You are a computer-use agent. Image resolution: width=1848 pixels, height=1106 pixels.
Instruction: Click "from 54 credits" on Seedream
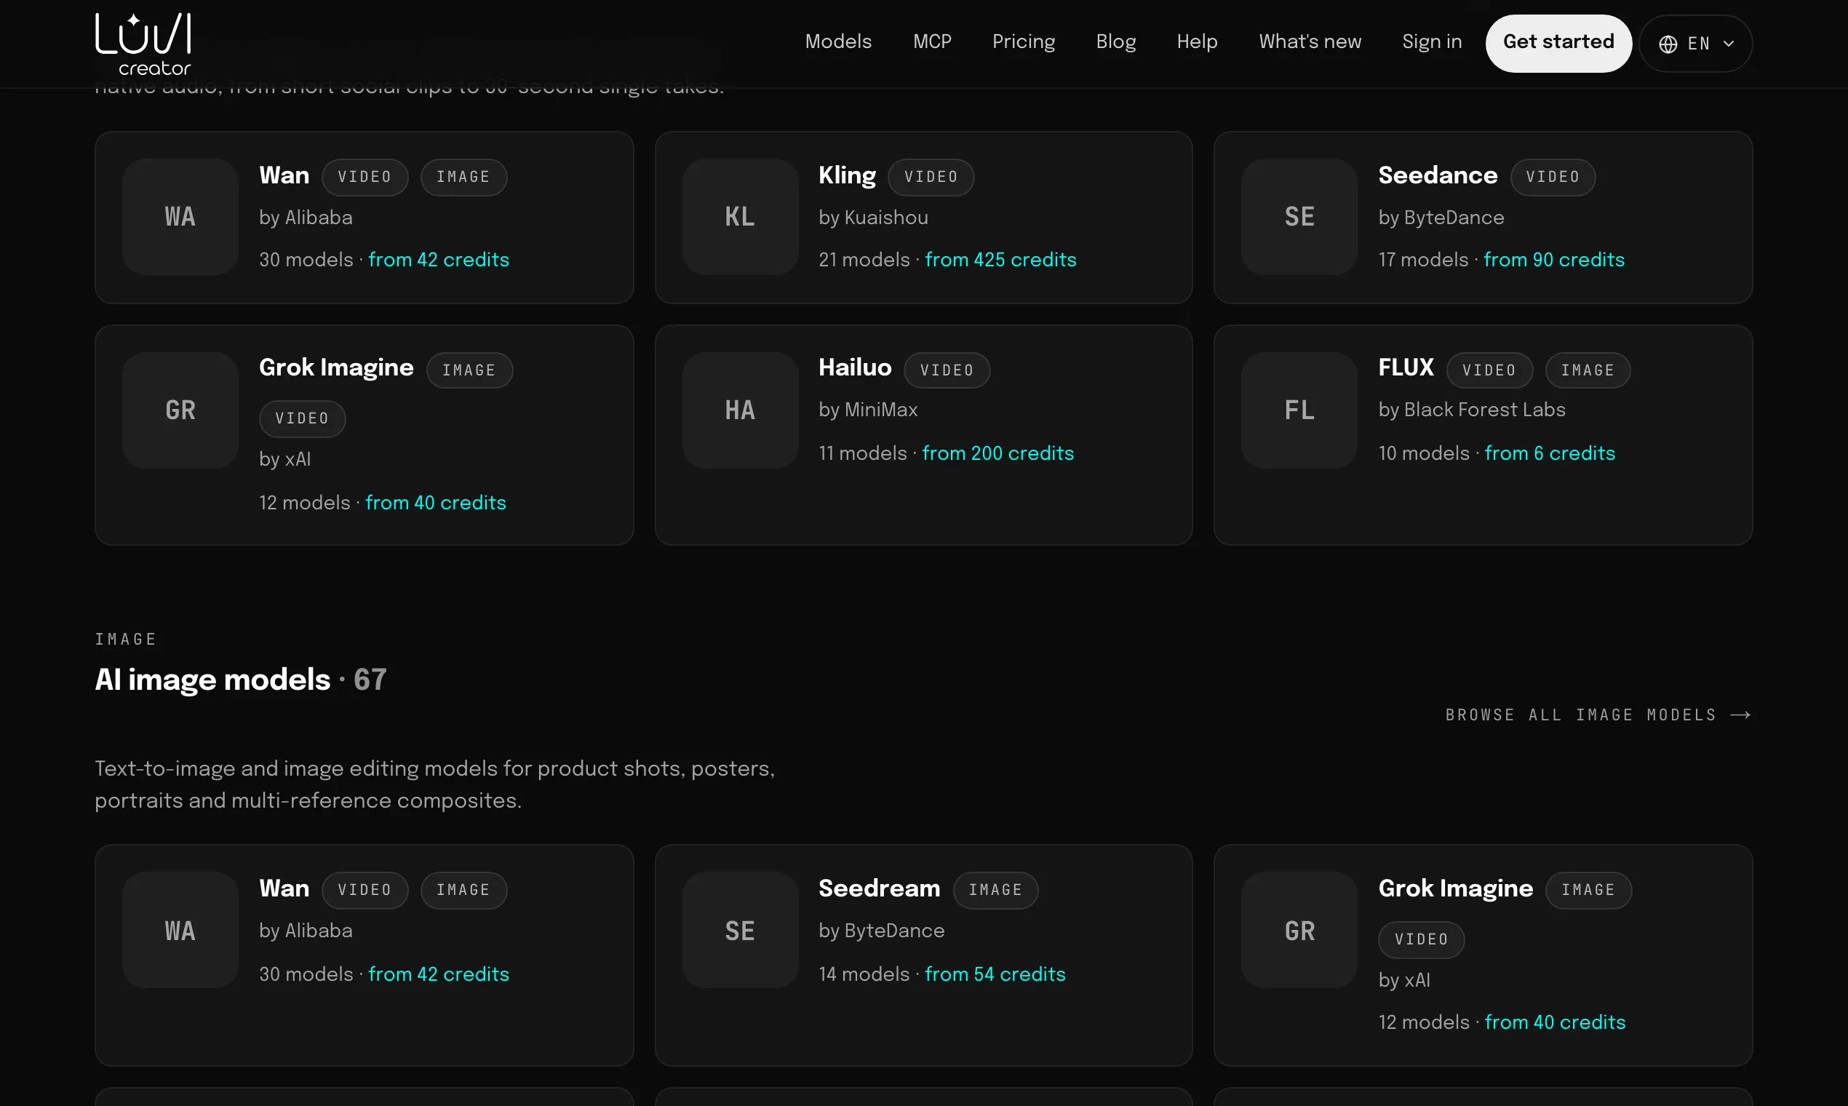click(995, 974)
